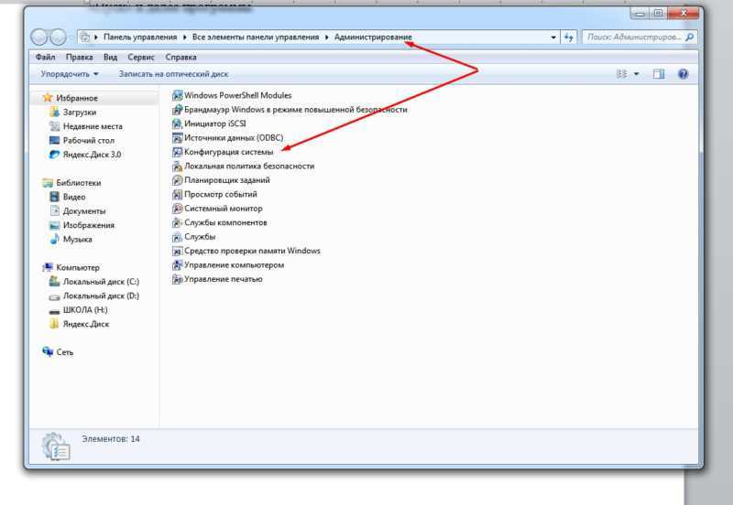Expand arrow after Панель управления breadcrumb

pos(185,37)
